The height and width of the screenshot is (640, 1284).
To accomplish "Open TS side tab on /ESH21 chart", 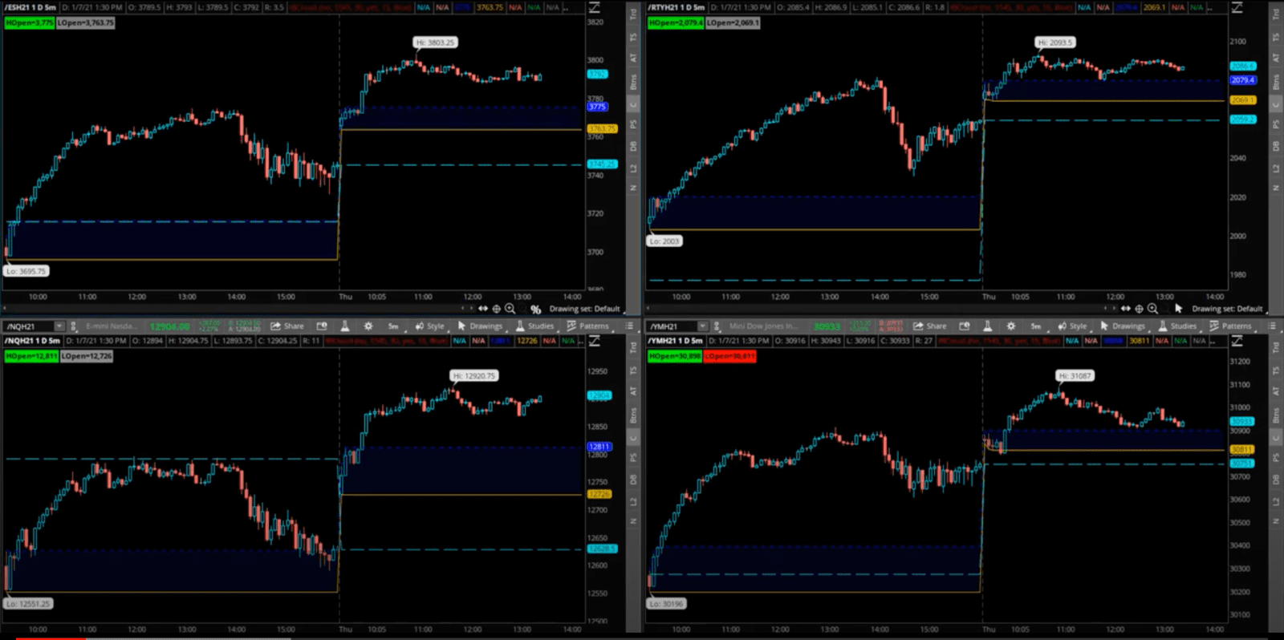I will coord(633,38).
